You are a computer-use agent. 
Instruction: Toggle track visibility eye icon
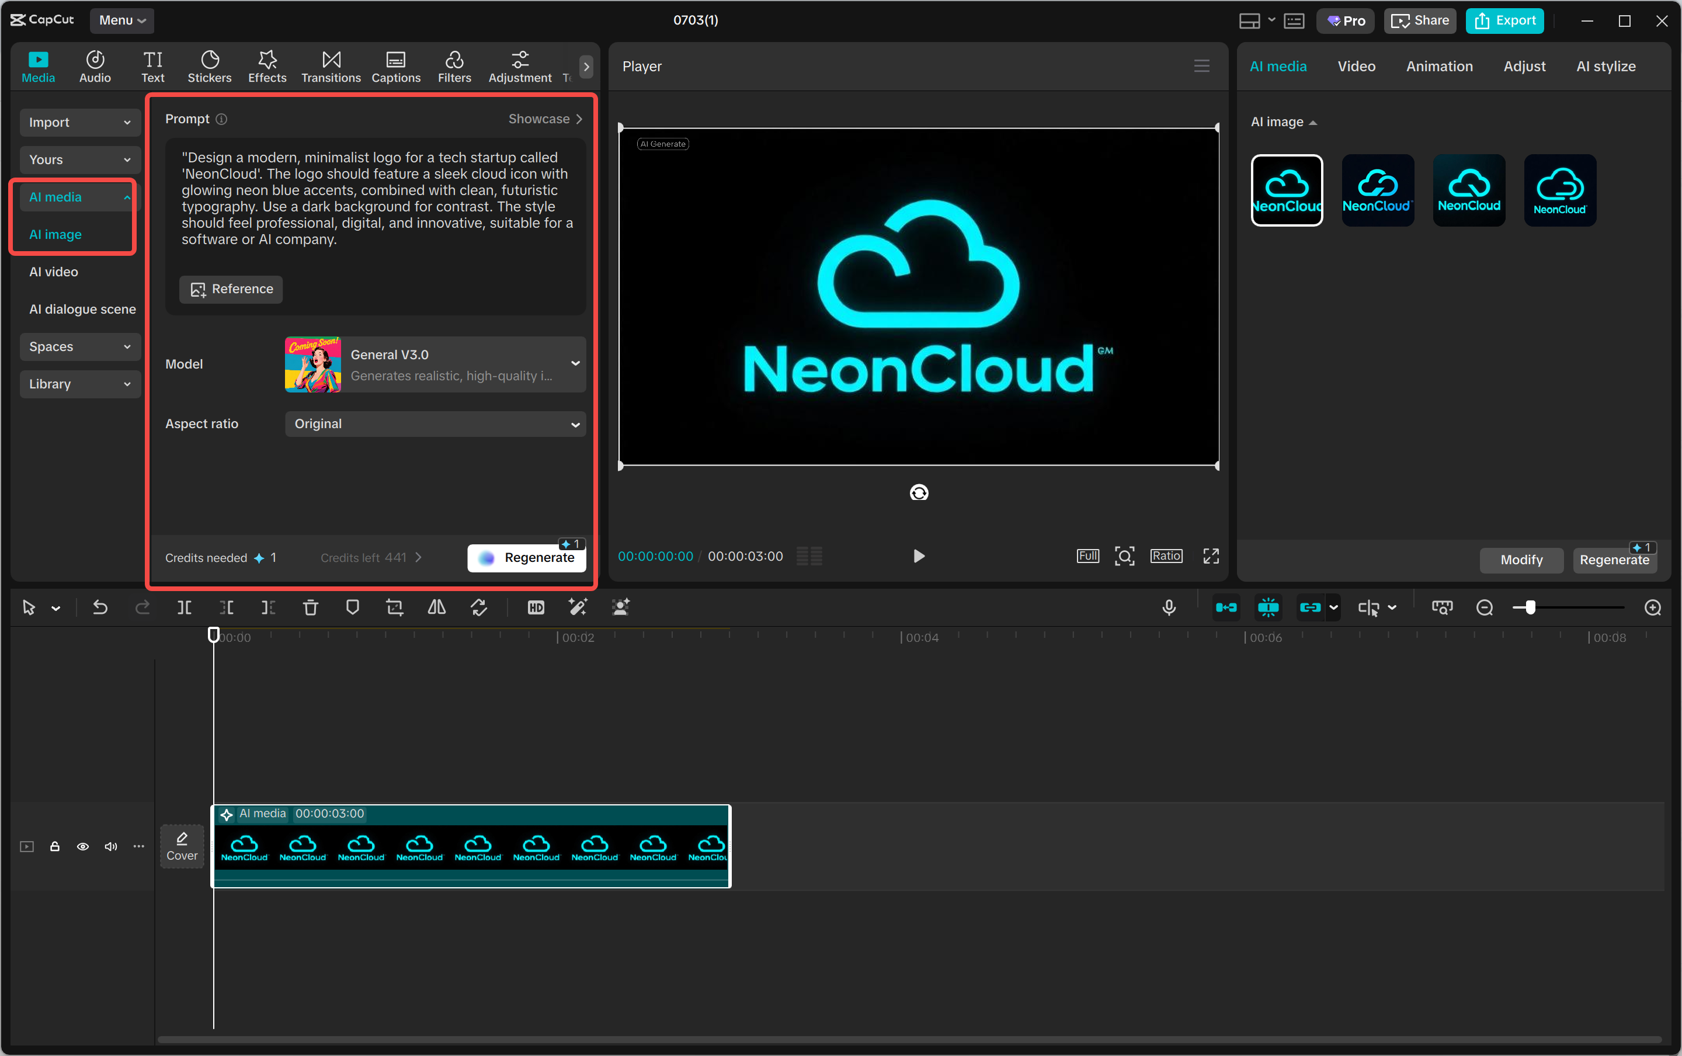coord(83,846)
